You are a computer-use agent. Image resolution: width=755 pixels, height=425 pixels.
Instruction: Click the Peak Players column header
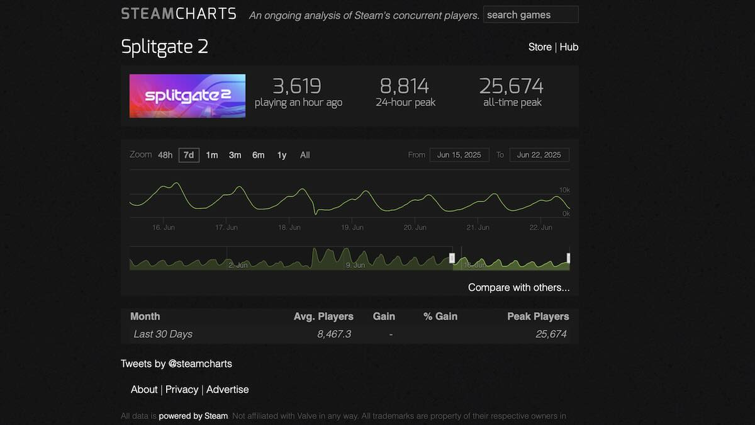coord(538,317)
